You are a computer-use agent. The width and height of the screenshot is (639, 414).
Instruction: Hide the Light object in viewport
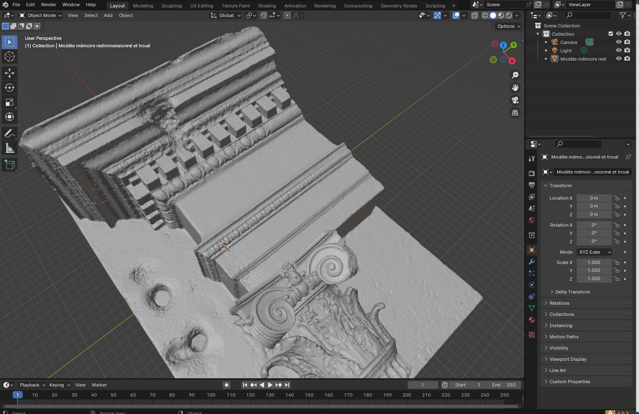click(x=619, y=51)
